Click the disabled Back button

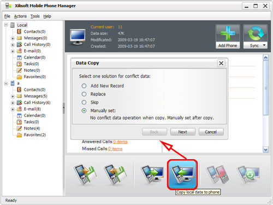(x=155, y=132)
